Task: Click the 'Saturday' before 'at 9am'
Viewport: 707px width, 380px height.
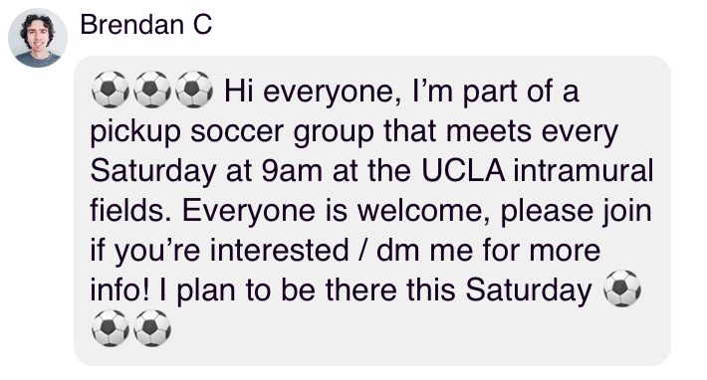Action: (x=153, y=171)
